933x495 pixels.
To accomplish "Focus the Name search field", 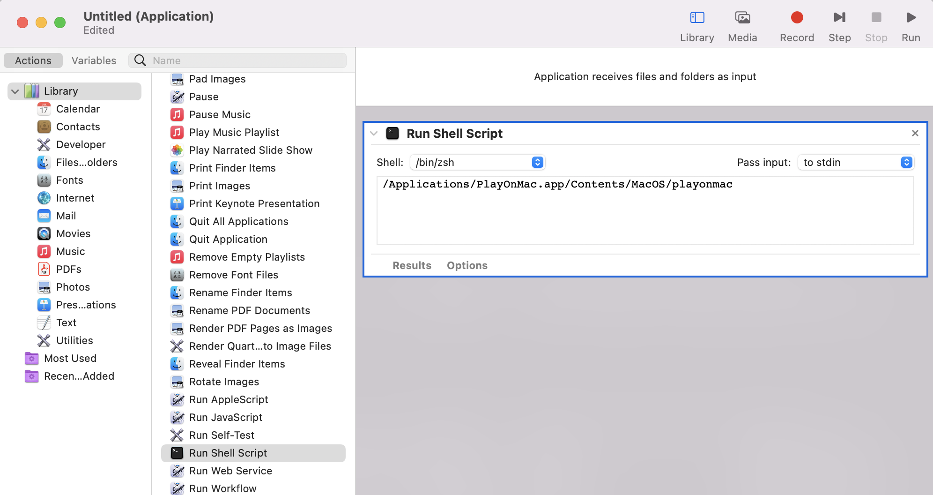I will (x=238, y=60).
